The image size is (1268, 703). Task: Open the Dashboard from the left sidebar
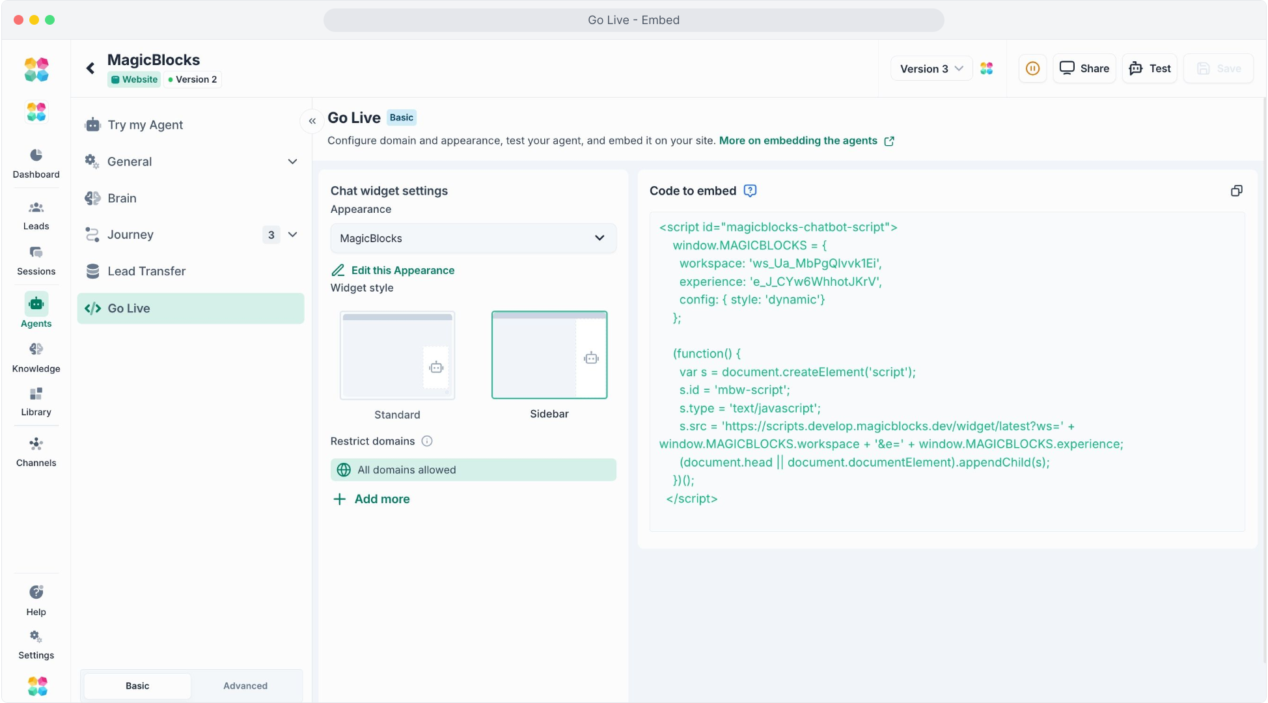[36, 163]
